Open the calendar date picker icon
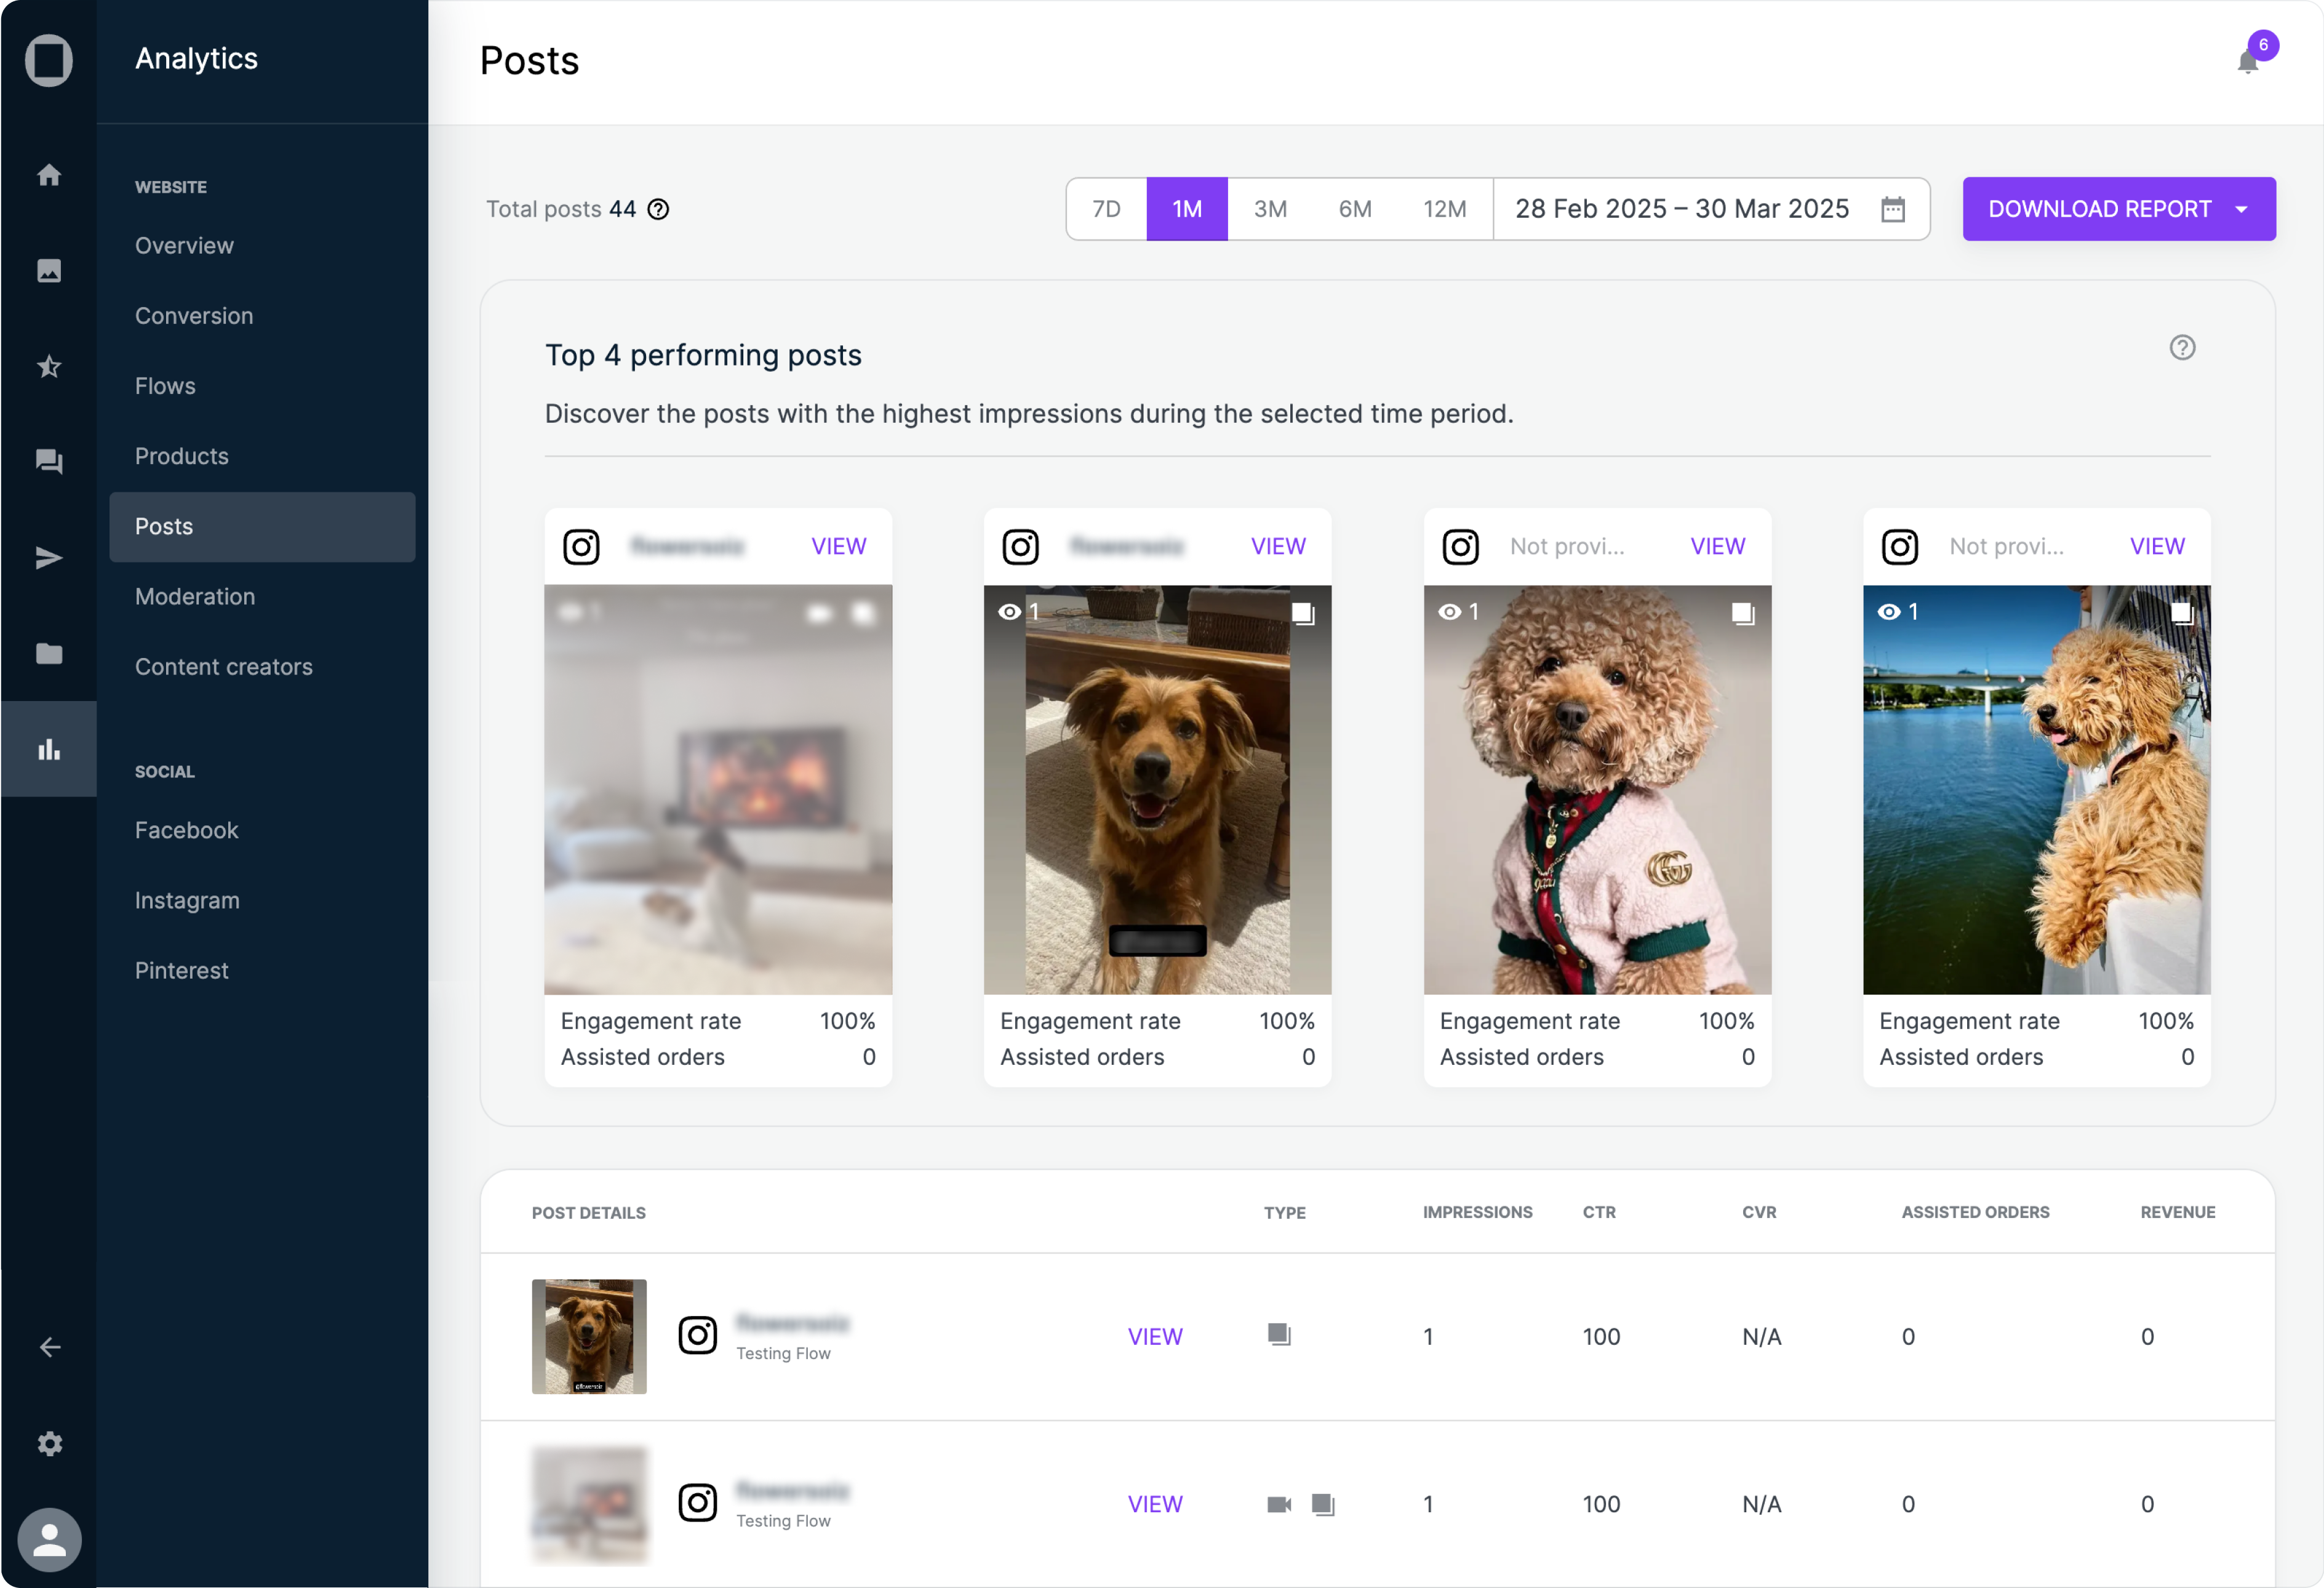Screen dimensions: 2324x1588 (1892, 209)
